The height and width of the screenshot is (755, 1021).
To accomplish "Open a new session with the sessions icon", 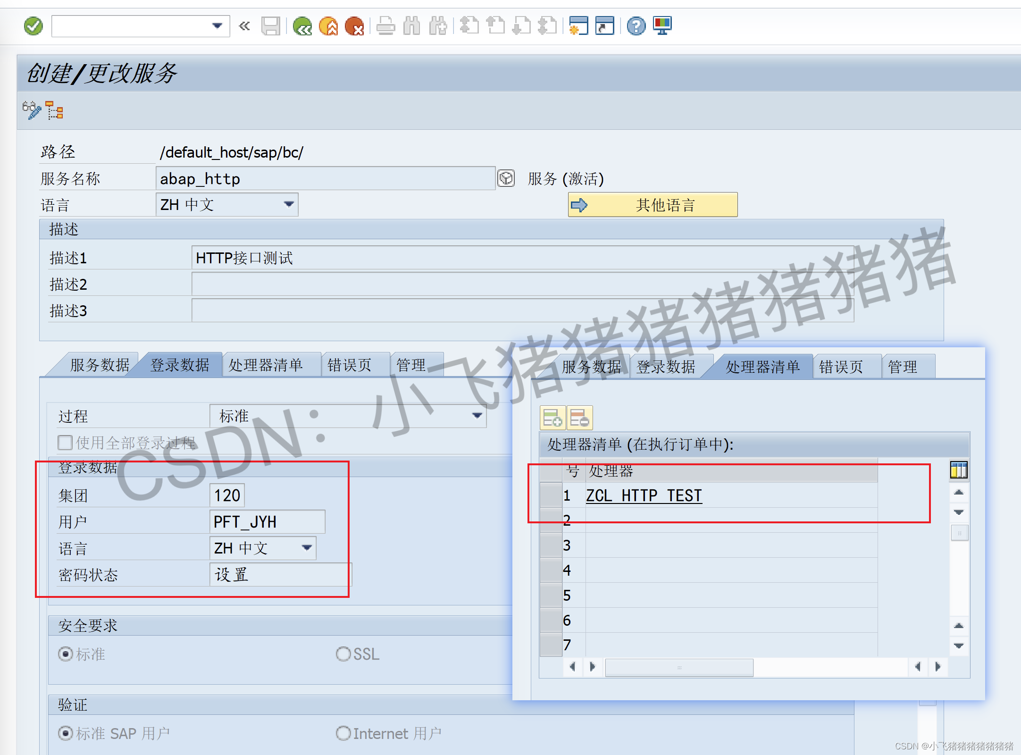I will click(x=578, y=26).
